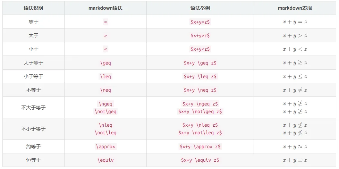Click the rendered x + y ≡ z formula
339x169 pixels.
click(295, 160)
